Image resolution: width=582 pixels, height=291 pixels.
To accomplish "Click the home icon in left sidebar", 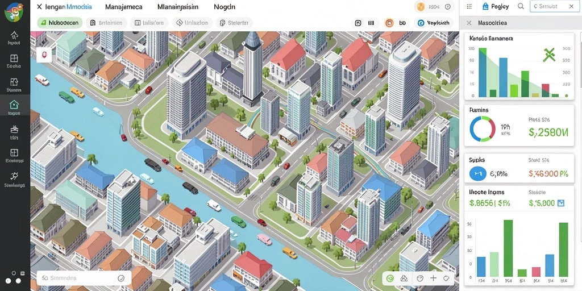I will click(x=14, y=35).
